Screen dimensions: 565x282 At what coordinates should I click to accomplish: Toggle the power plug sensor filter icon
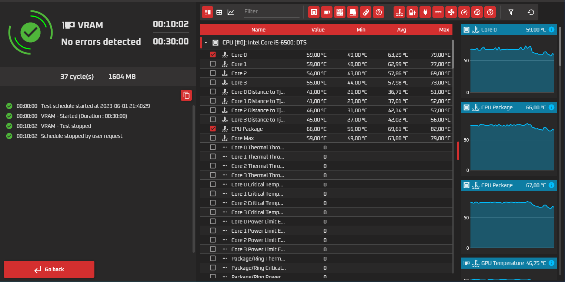pos(425,12)
